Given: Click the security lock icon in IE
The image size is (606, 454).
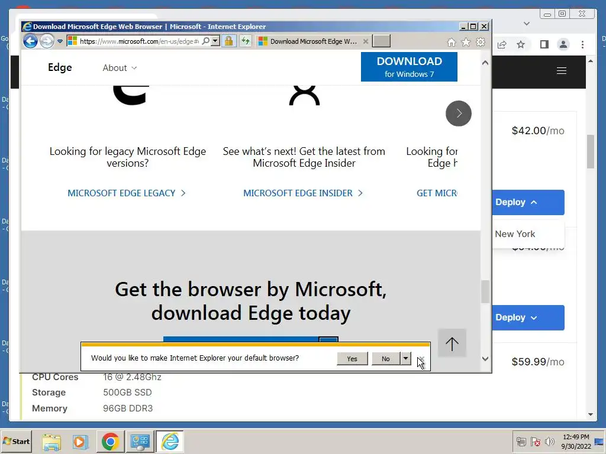Looking at the screenshot, I should [x=229, y=41].
